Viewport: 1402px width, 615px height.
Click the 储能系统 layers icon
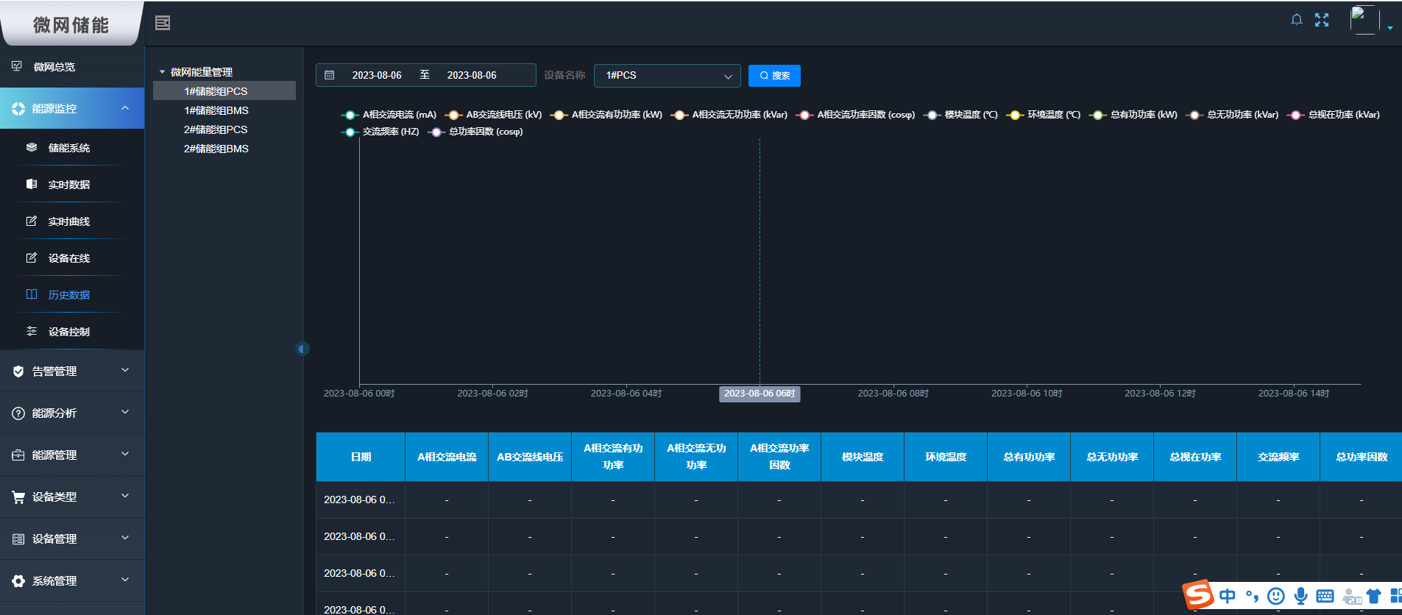pyautogui.click(x=32, y=147)
